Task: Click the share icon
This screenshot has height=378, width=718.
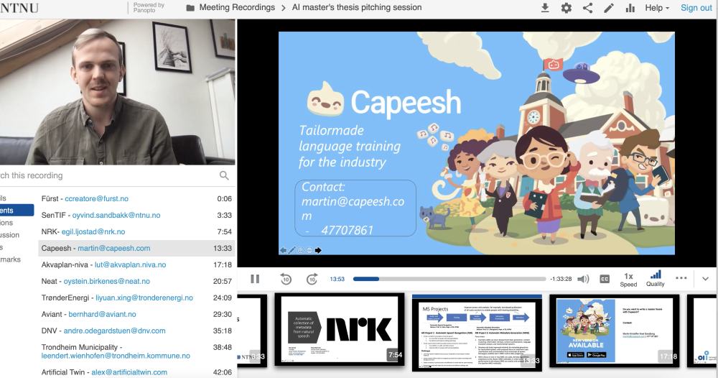Action: (x=587, y=8)
